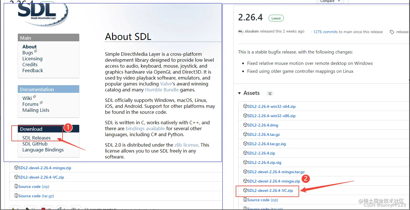Image resolution: width=410 pixels, height=210 pixels.
Task: Open the Bugs link
Action: 28,53
